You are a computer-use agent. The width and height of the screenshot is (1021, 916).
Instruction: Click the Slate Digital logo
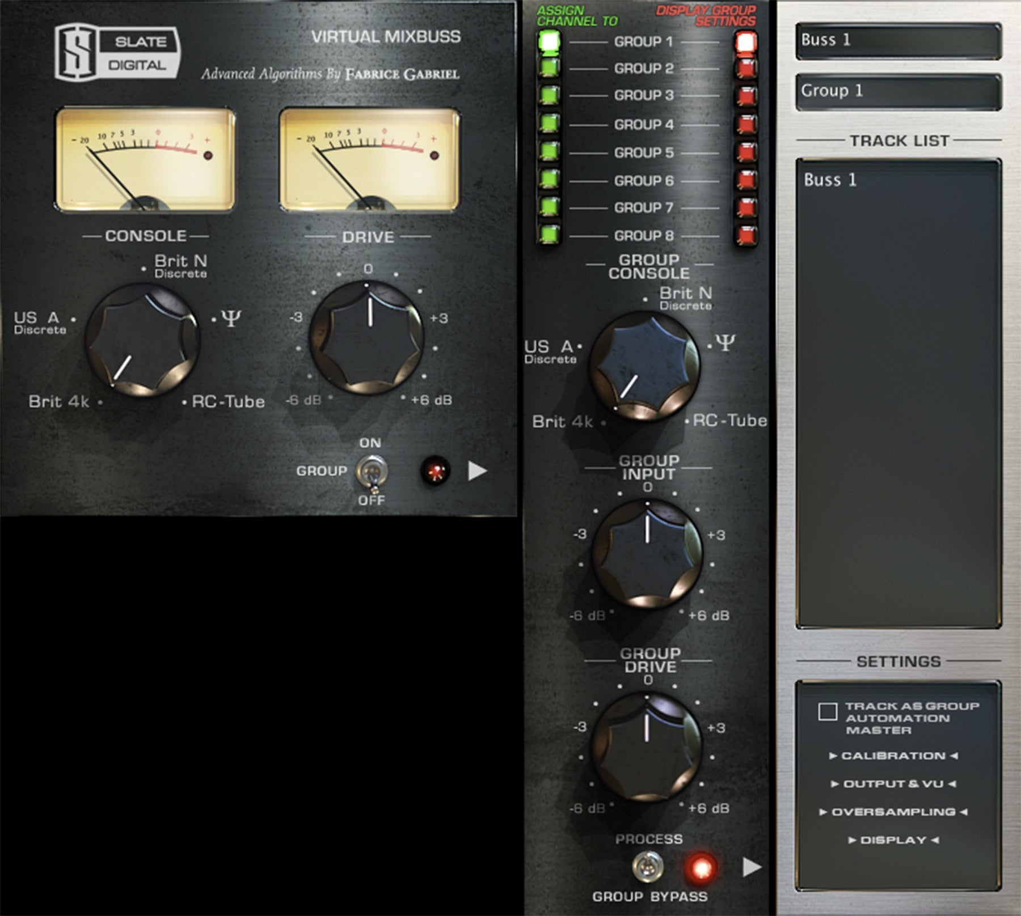[117, 52]
